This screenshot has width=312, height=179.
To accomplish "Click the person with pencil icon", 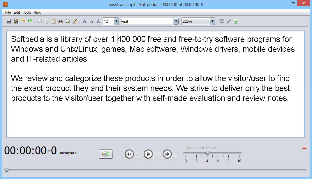I will [x=75, y=21].
